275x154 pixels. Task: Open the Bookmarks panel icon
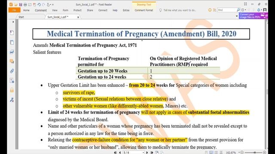click(12, 33)
